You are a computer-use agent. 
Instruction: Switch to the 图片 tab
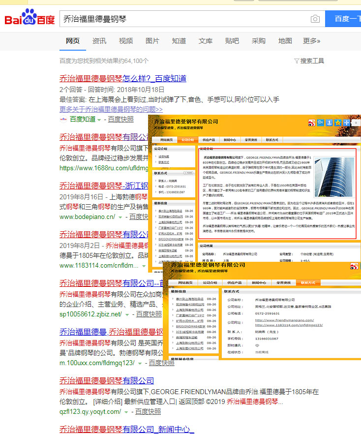point(152,41)
